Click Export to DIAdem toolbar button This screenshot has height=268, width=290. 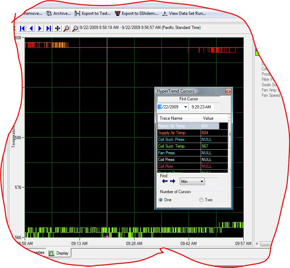(136, 13)
